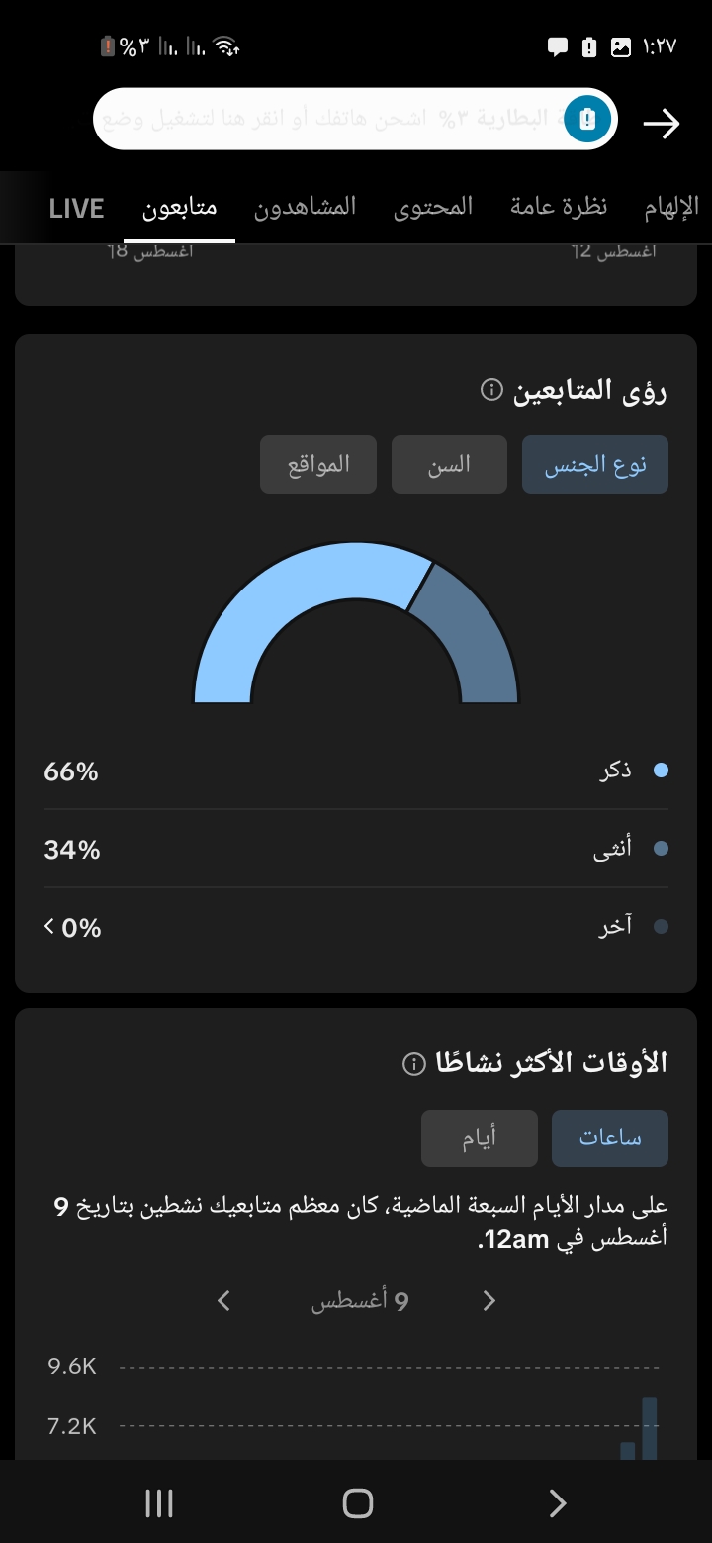
Task: Tap the info icon beside رؤى المتابعين
Action: [x=491, y=392]
